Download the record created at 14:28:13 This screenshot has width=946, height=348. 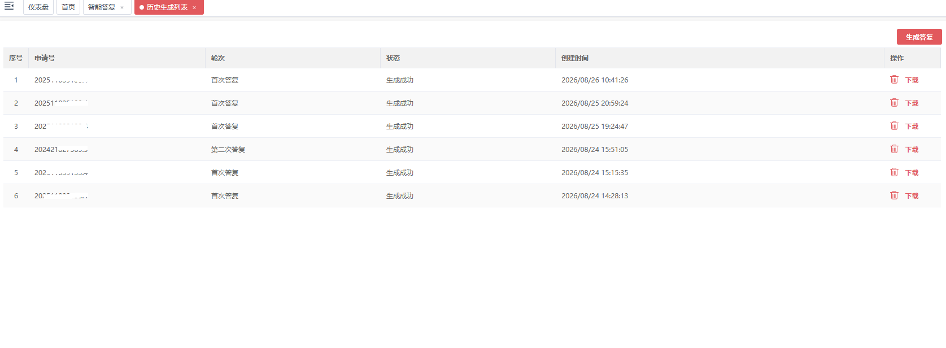912,196
